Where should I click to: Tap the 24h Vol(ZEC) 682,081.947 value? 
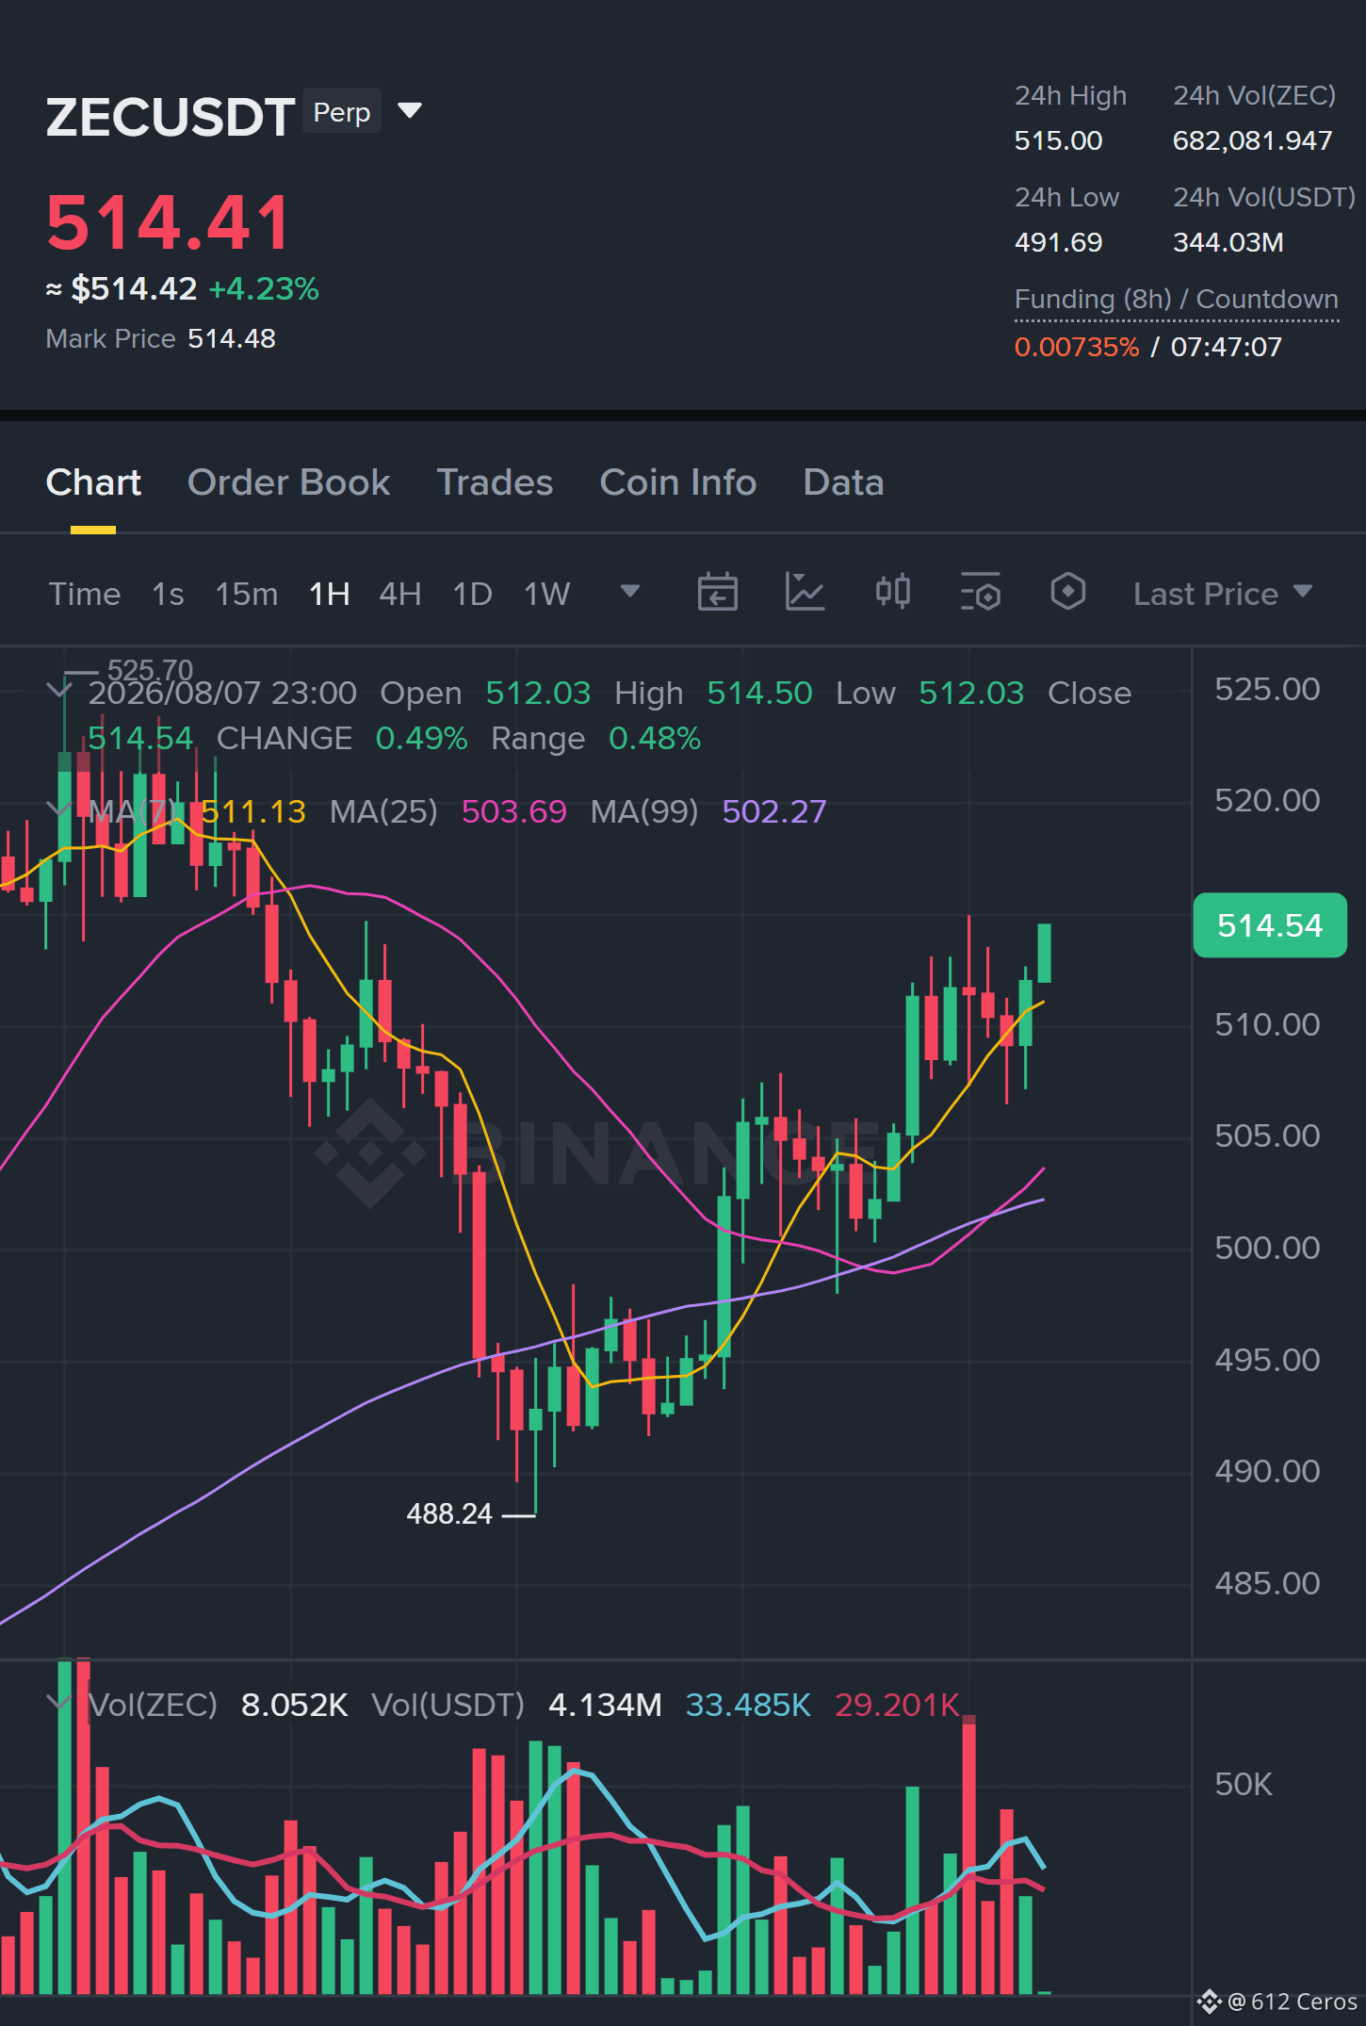[x=1252, y=140]
